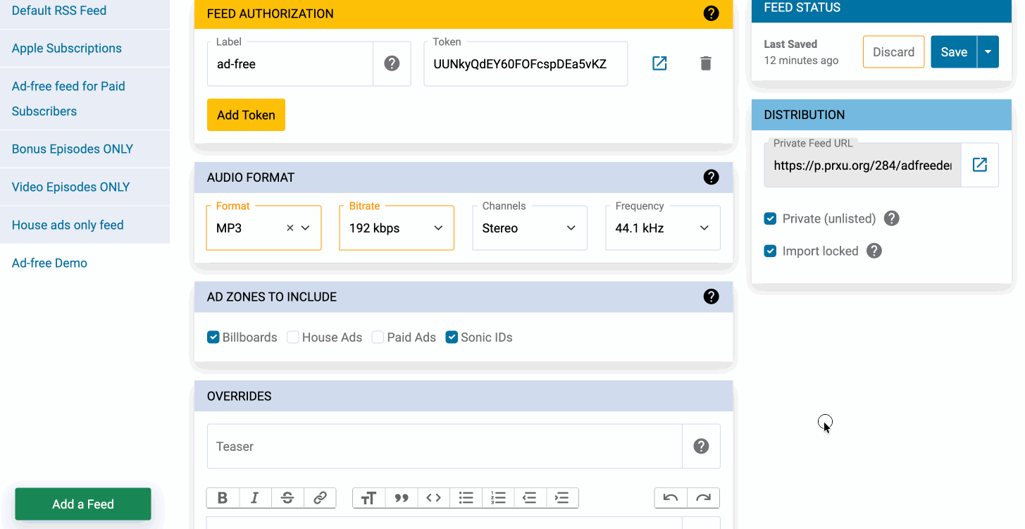The width and height of the screenshot is (1025, 529).
Task: Insert a link using editor toolbar
Action: 320,498
